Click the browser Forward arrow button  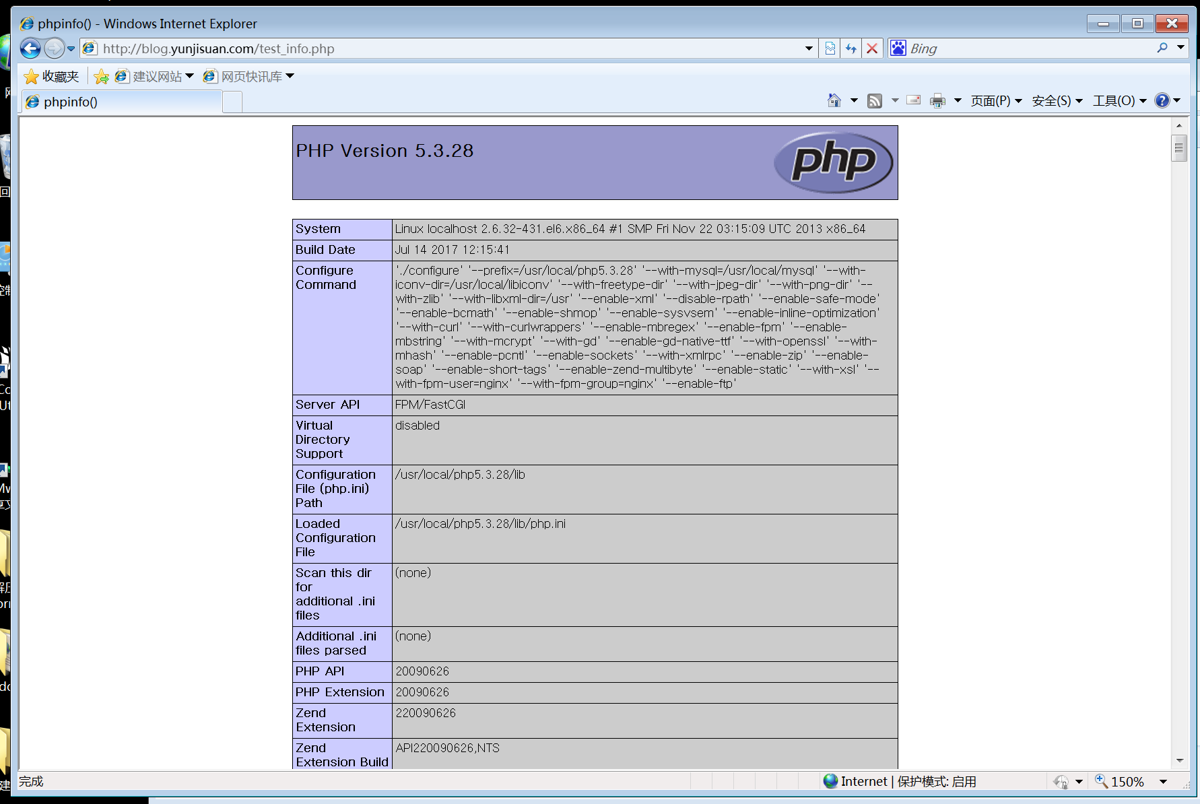click(54, 48)
